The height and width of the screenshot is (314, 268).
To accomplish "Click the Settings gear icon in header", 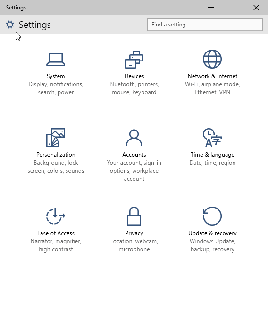I will 10,25.
